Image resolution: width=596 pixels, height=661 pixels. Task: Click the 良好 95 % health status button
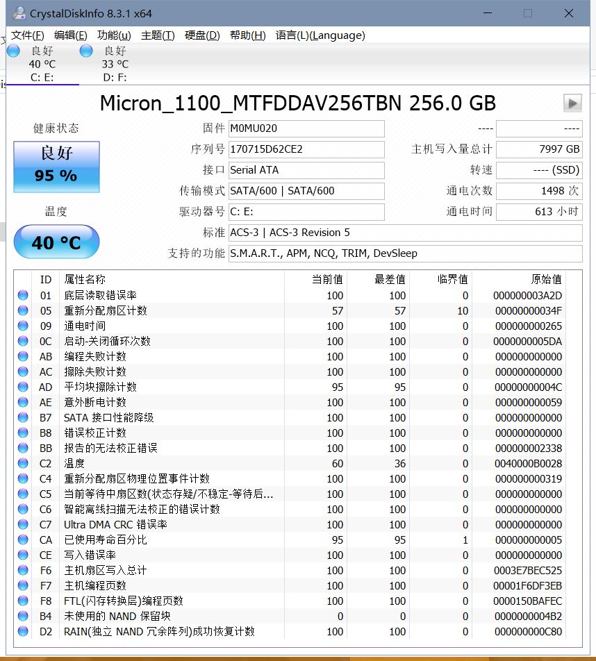[x=56, y=167]
